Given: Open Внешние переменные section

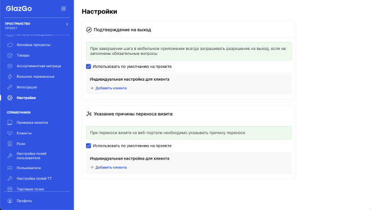Looking at the screenshot, I should click(x=35, y=77).
